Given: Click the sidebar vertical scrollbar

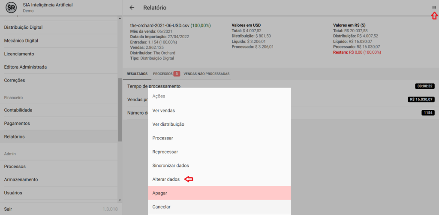Looking at the screenshot, I should (x=120, y=109).
